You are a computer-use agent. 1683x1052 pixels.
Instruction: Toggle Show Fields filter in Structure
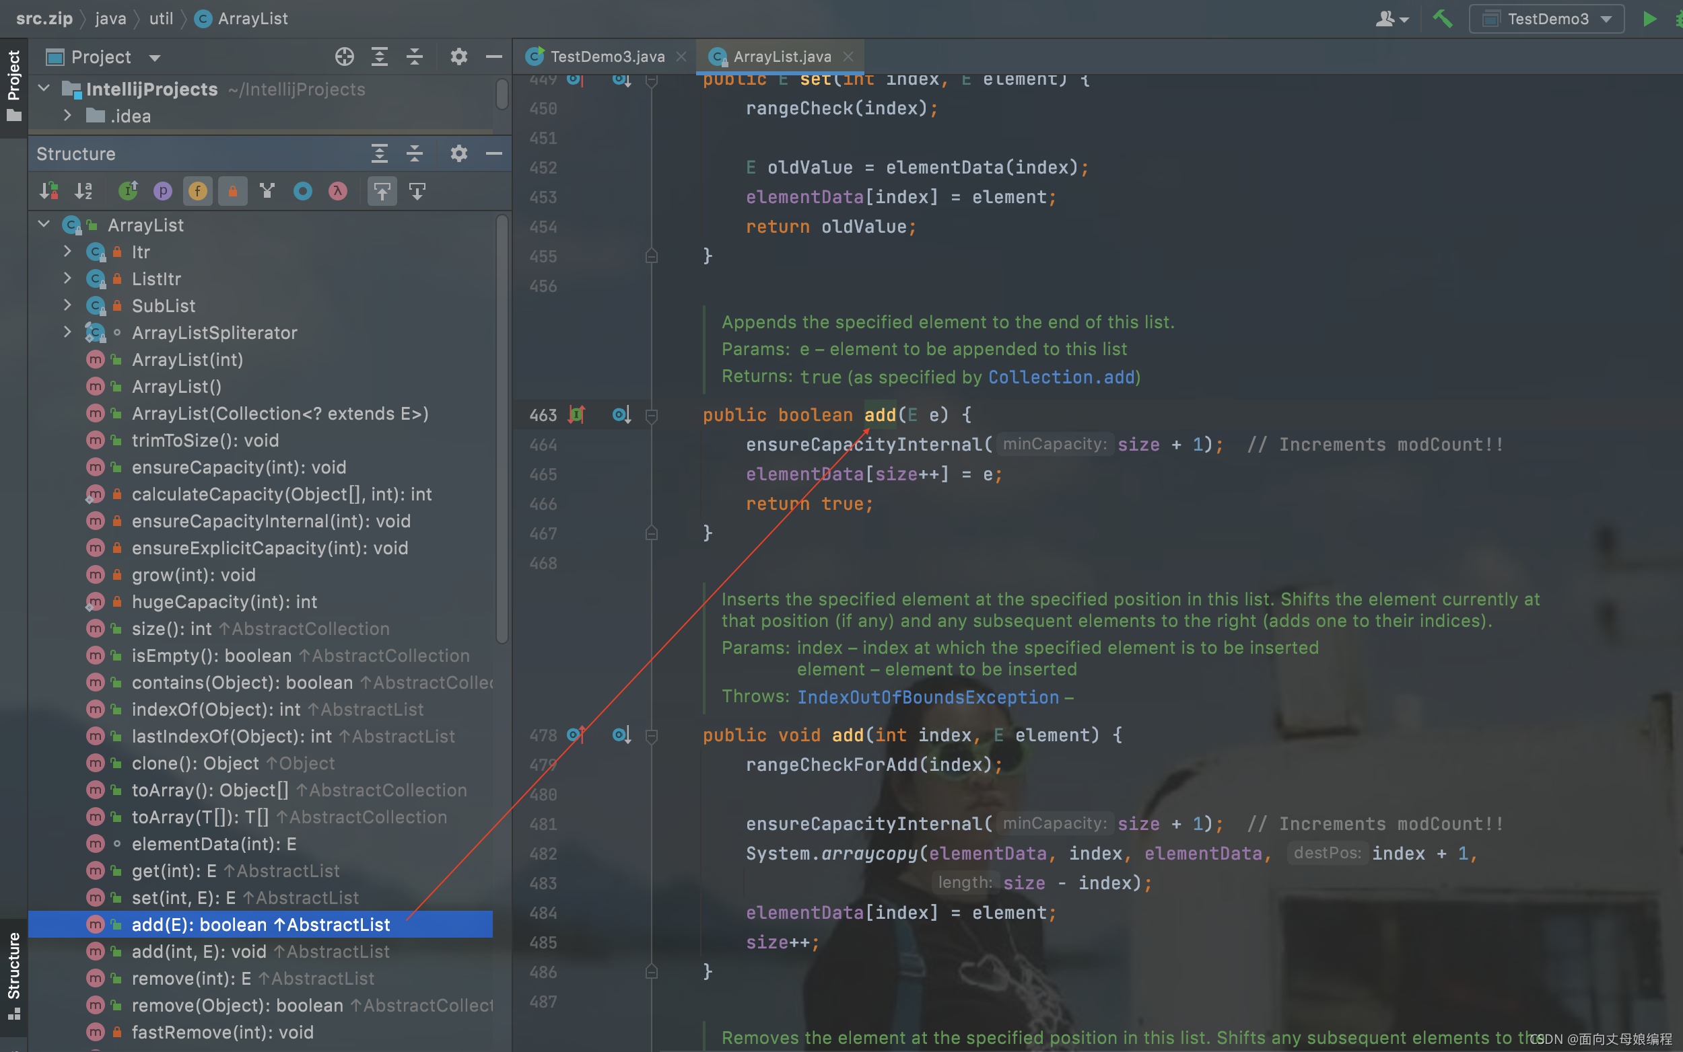(x=198, y=190)
